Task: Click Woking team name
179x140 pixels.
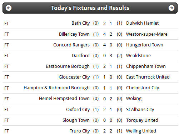Action: 134,99
